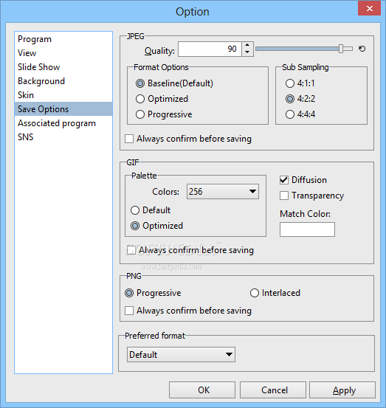Close the Option dialog

point(369,9)
